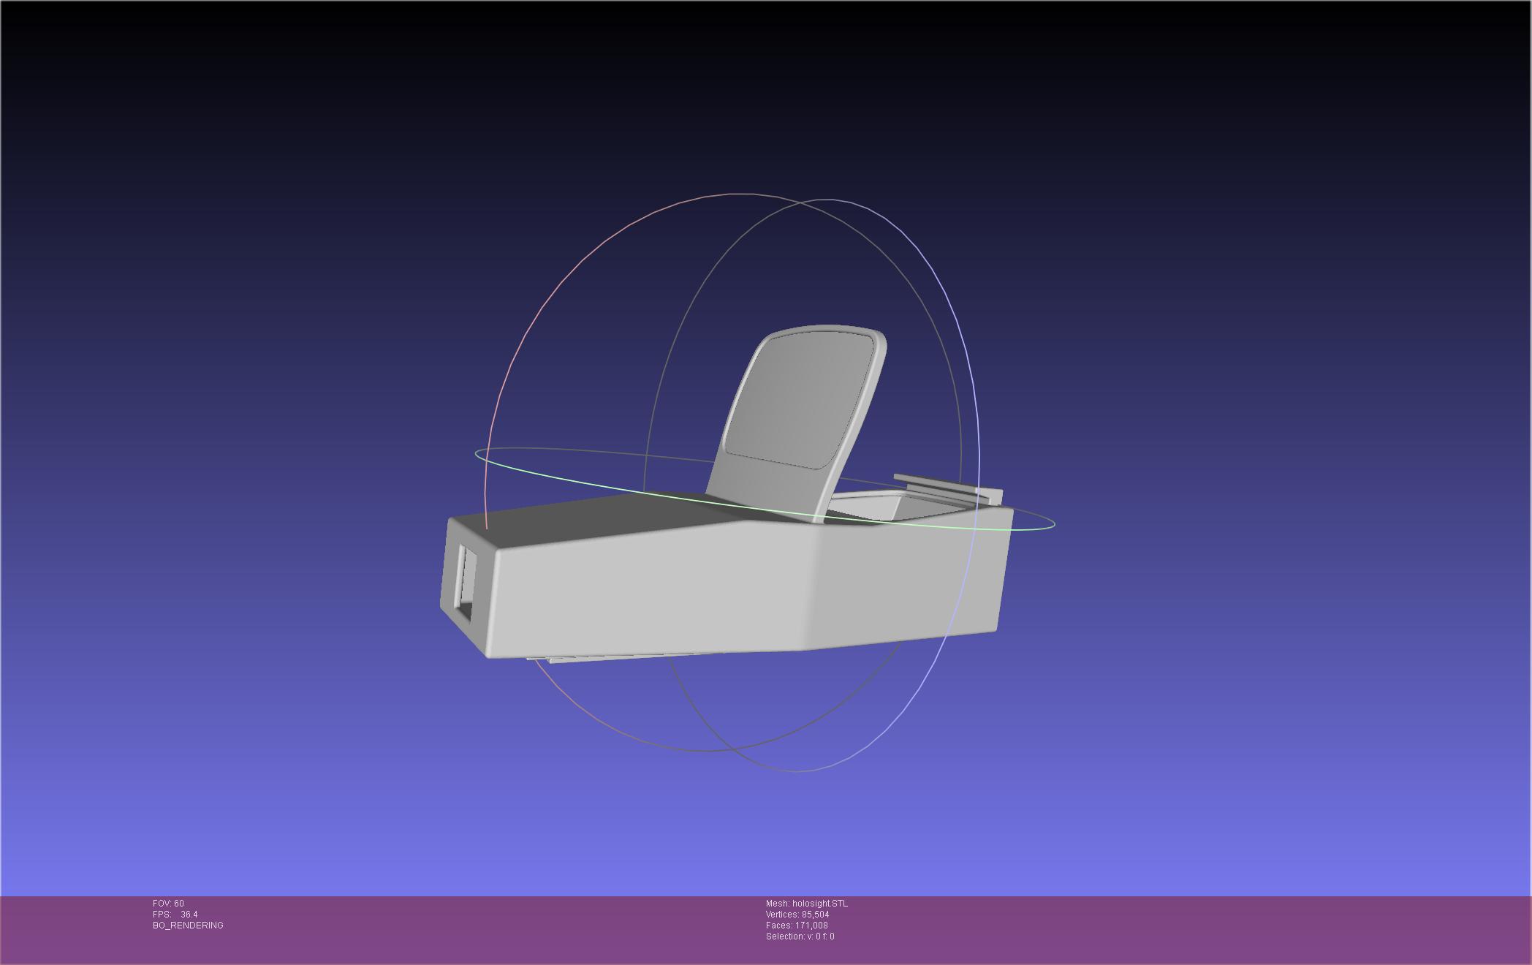Click the empty purple info bar area
This screenshot has width=1532, height=965.
[1169, 928]
